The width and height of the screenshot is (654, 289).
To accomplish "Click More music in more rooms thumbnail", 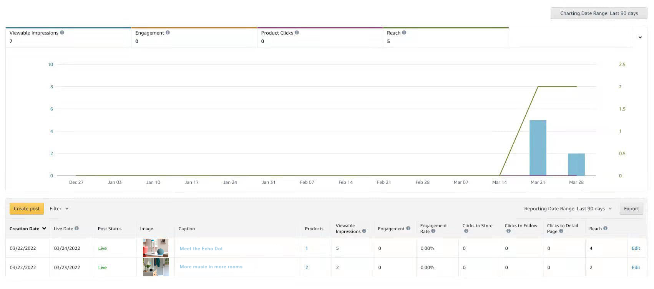I will (156, 267).
